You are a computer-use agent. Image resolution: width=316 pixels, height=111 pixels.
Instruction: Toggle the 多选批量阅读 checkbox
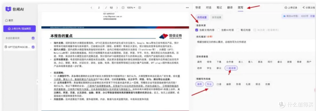pyautogui.click(x=33, y=38)
